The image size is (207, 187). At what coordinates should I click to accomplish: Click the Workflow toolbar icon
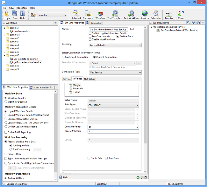point(100,14)
